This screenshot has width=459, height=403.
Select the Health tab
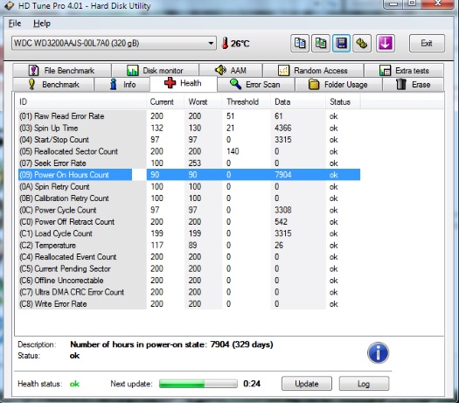pyautogui.click(x=184, y=83)
